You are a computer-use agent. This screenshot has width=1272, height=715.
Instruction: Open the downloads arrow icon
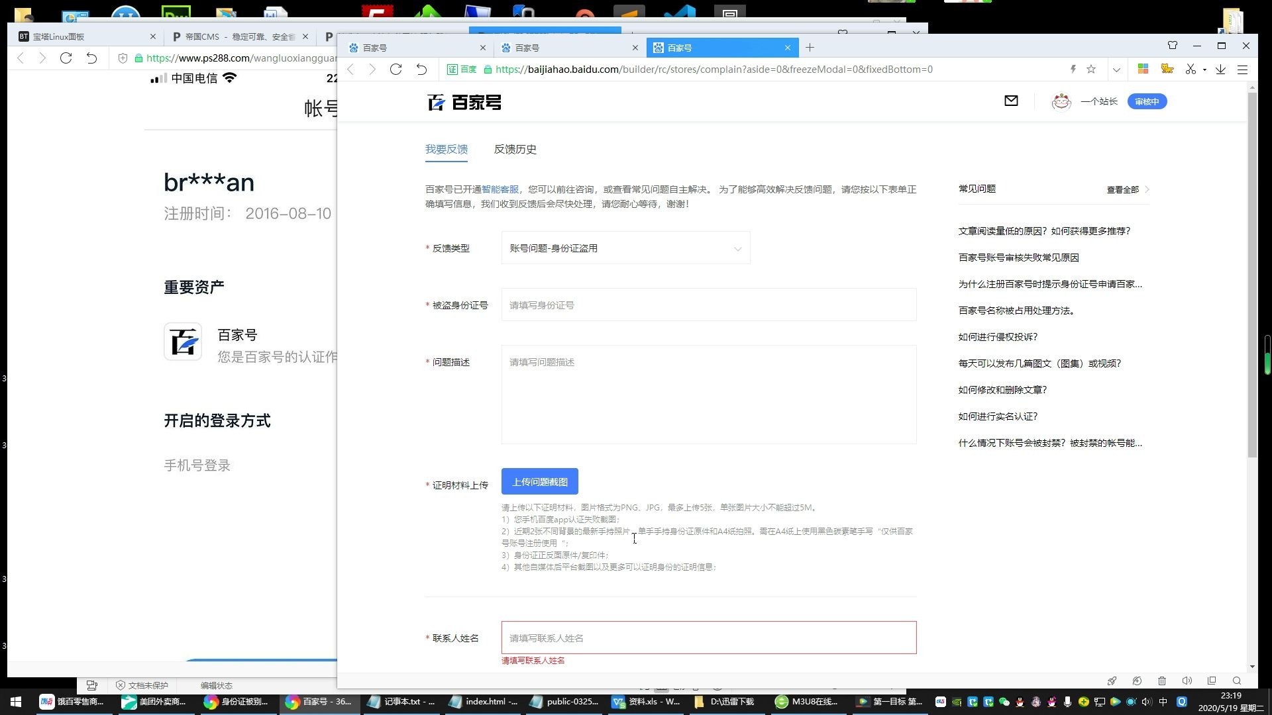(x=1220, y=69)
